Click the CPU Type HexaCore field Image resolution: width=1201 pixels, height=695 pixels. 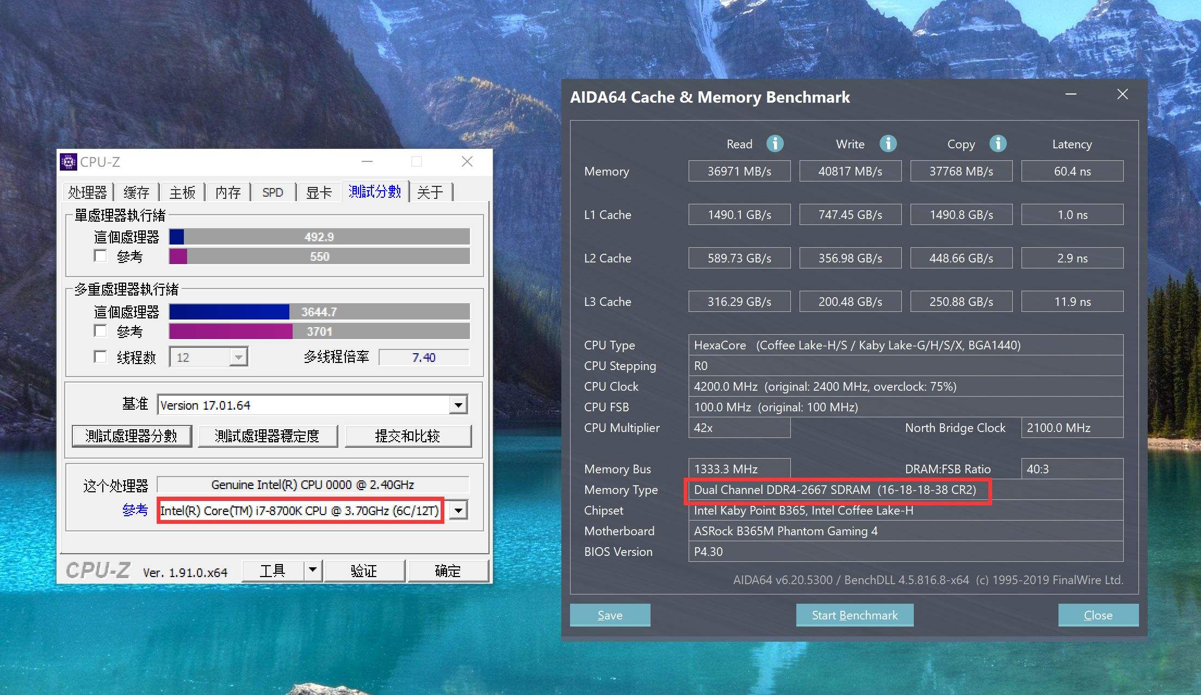click(x=906, y=345)
